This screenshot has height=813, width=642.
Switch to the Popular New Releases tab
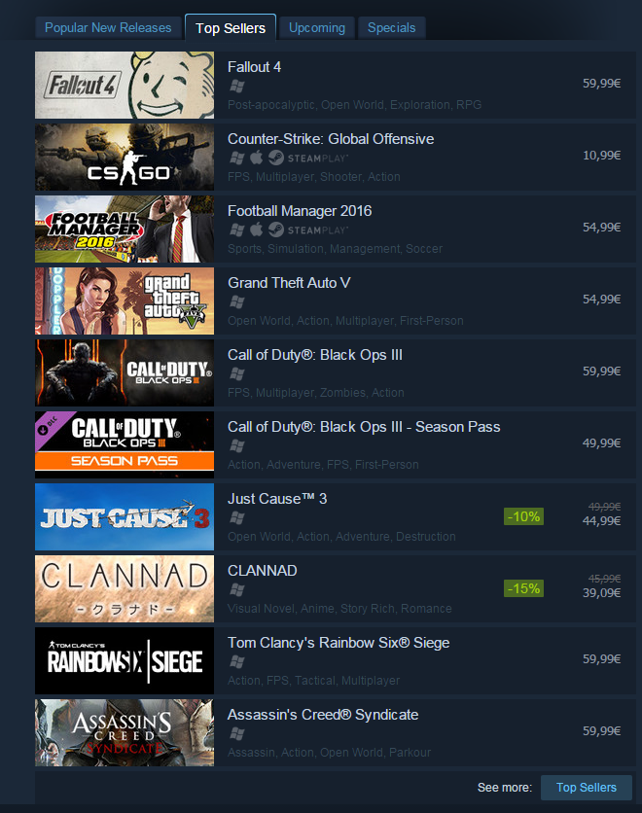(x=108, y=27)
